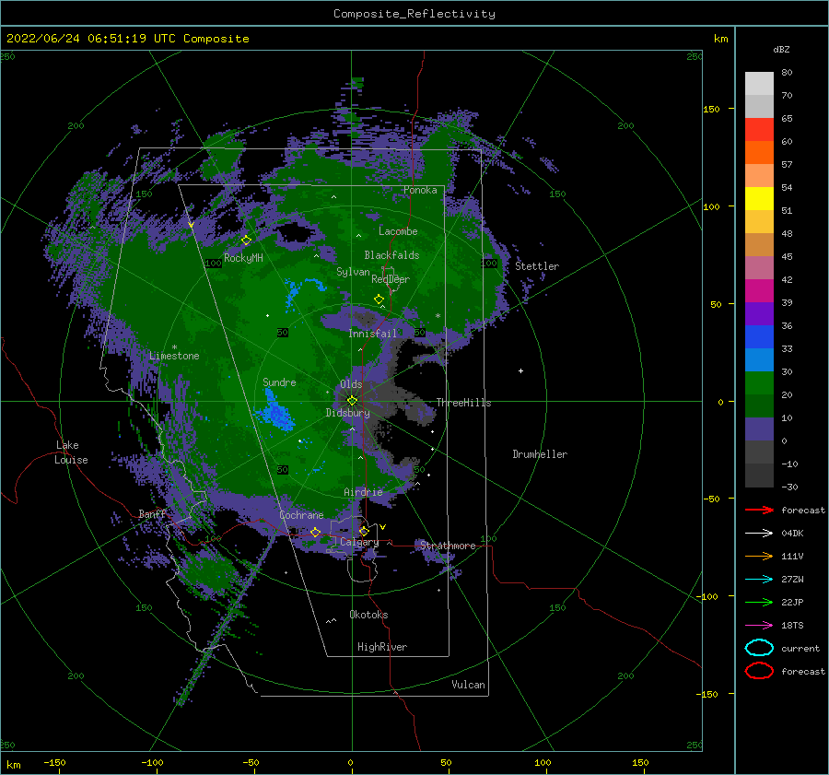This screenshot has width=829, height=775.
Task: Click the yellow diamond marker near RockyMH
Action: pyautogui.click(x=246, y=241)
